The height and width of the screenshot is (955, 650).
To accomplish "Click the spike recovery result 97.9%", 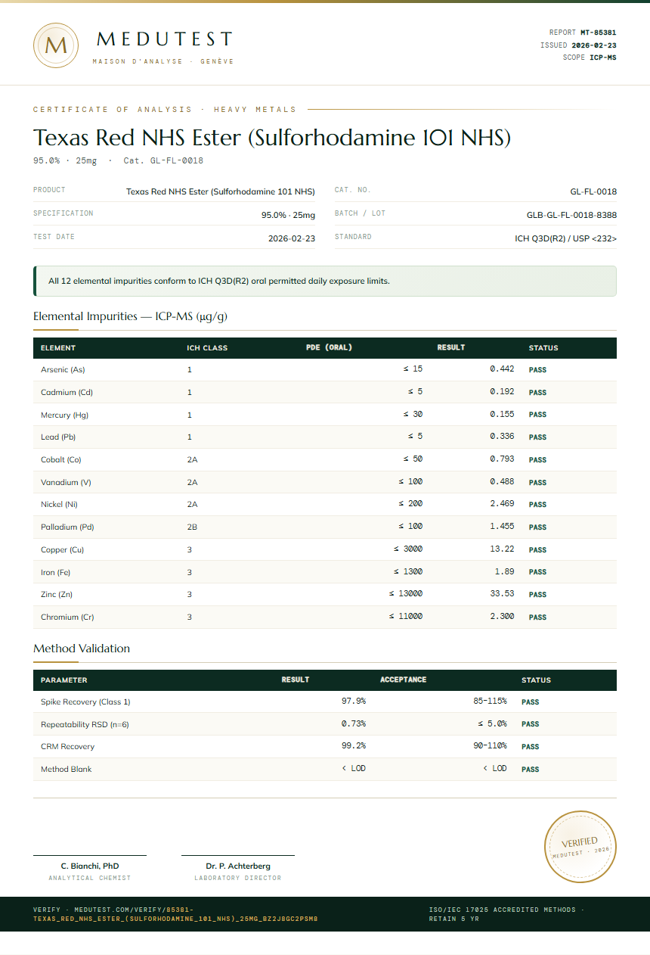I will click(x=354, y=701).
